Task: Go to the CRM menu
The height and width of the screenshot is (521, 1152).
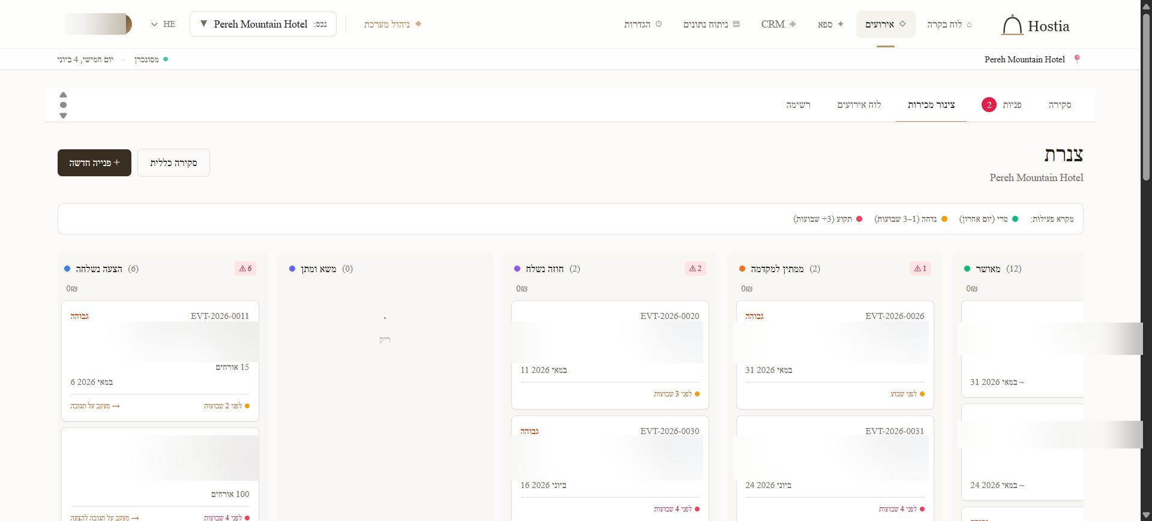Action: (778, 24)
